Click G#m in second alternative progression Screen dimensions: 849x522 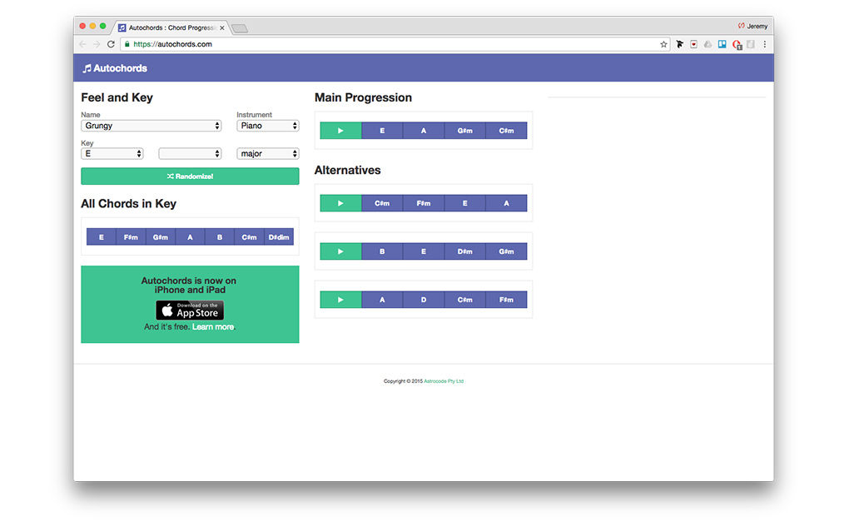point(506,251)
